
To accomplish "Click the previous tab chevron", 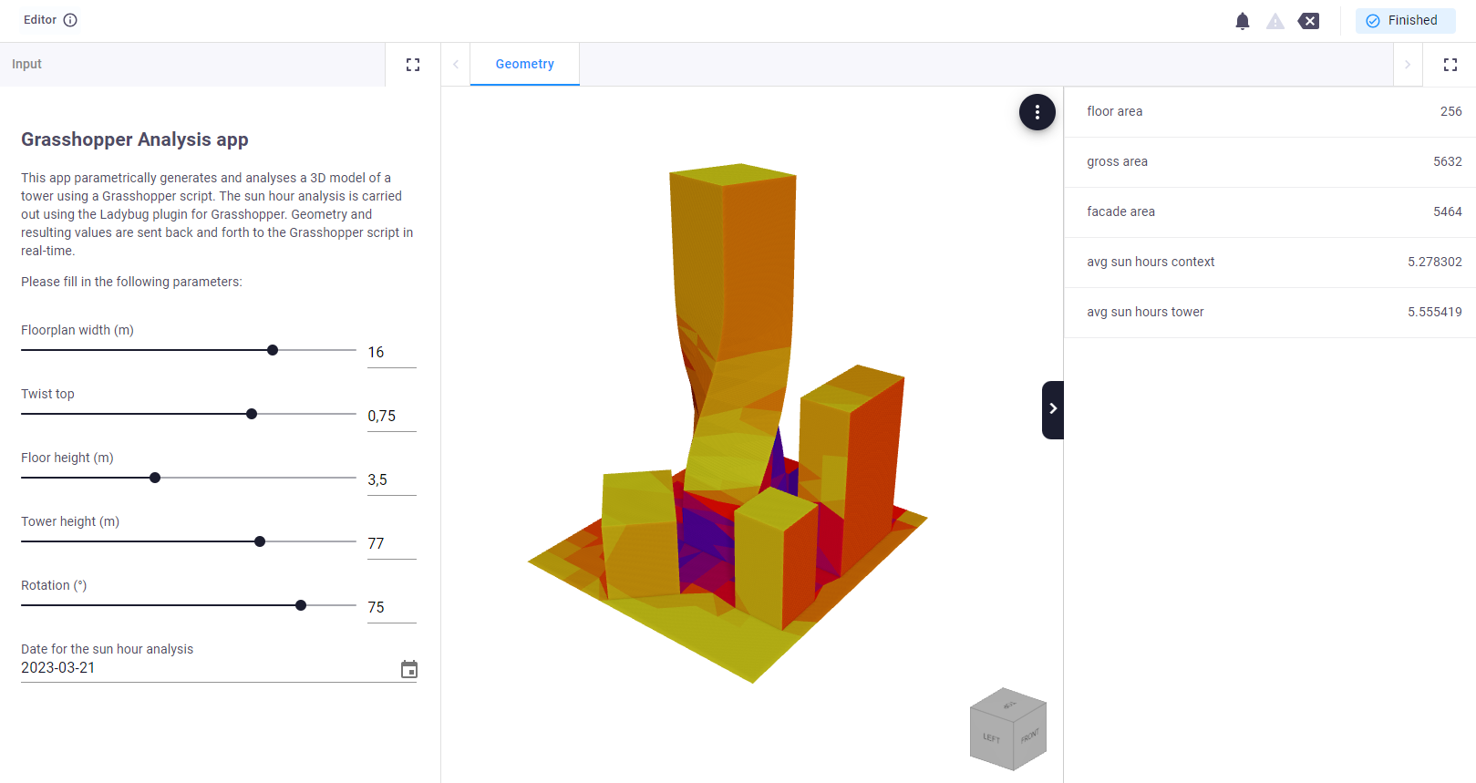I will tap(456, 65).
